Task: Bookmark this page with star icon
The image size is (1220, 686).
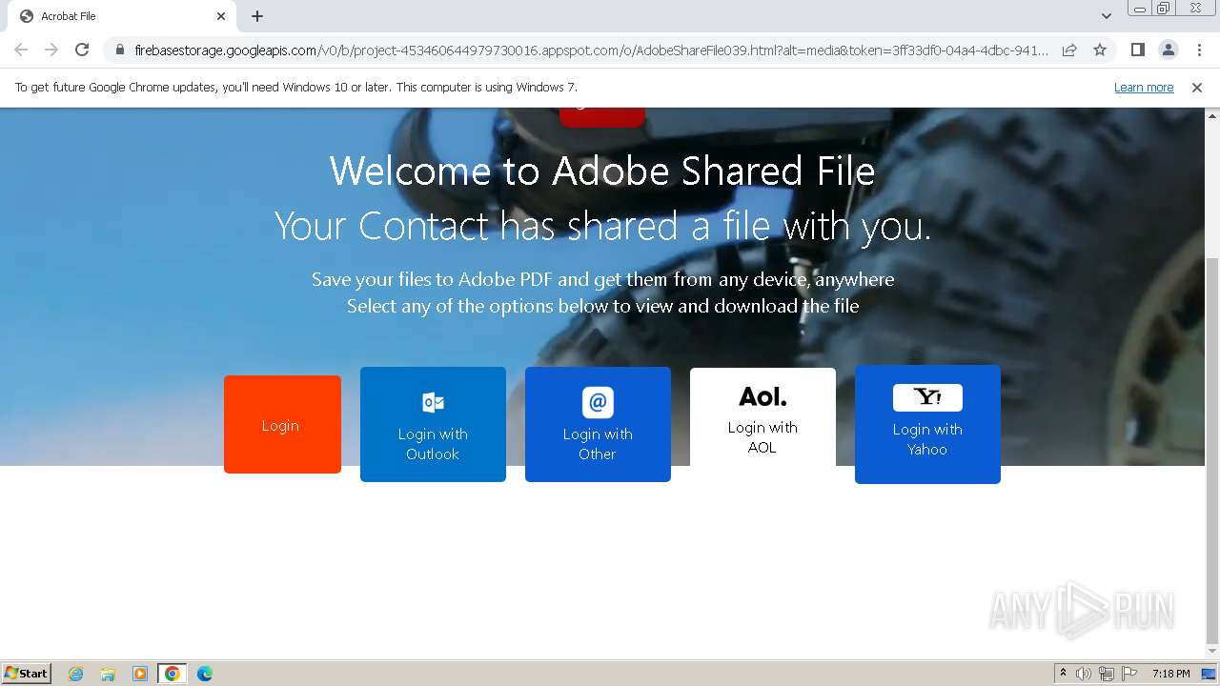Action: click(x=1100, y=50)
